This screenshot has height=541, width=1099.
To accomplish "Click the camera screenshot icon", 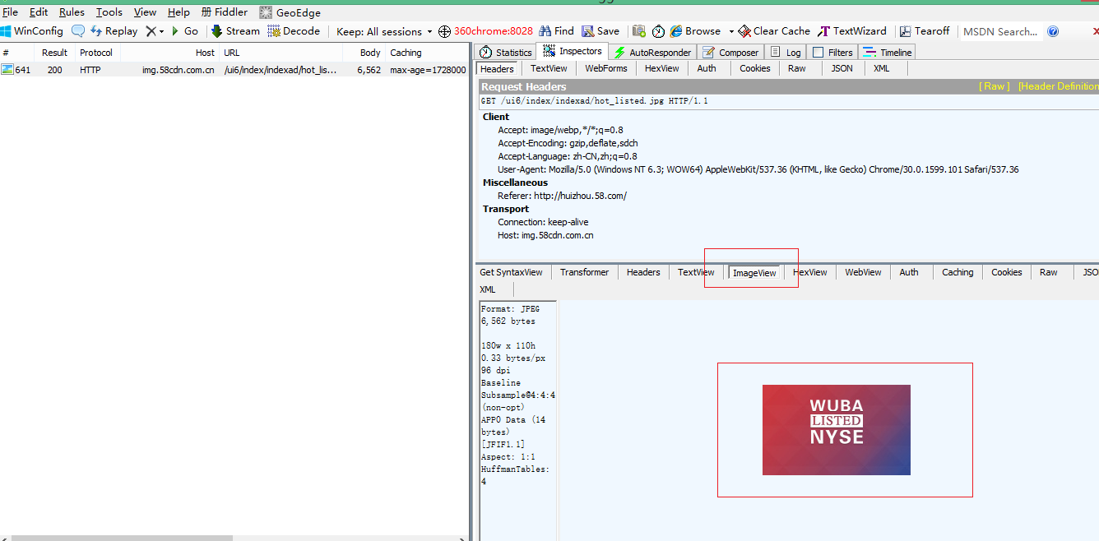I will tap(639, 31).
